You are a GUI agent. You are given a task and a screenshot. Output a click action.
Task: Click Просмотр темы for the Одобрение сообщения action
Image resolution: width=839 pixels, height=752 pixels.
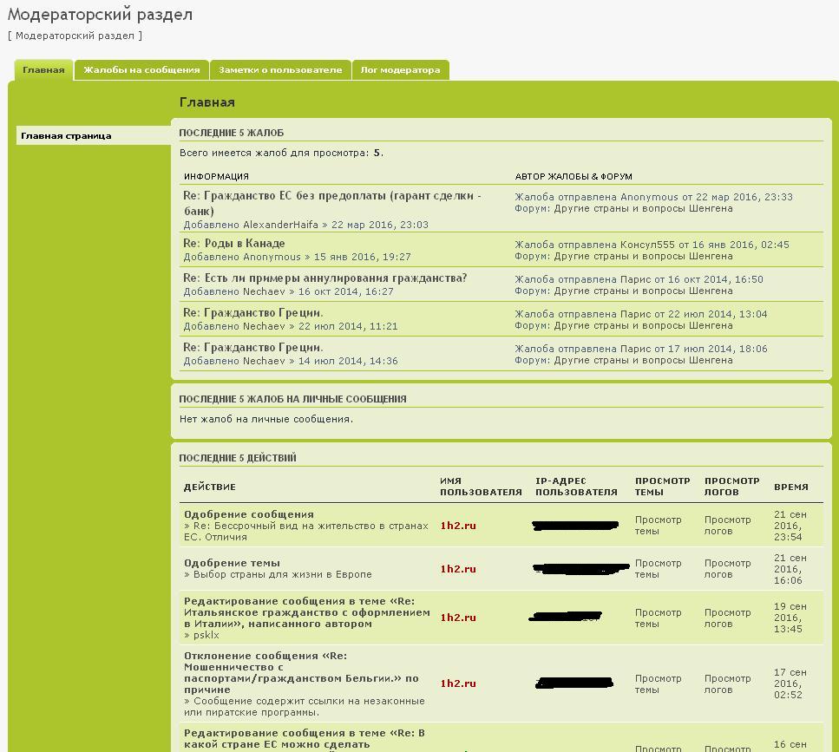point(658,526)
